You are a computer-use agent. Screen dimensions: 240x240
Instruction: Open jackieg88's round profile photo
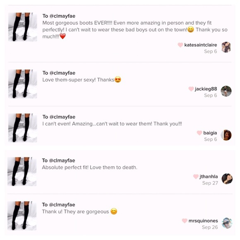[x=226, y=91]
